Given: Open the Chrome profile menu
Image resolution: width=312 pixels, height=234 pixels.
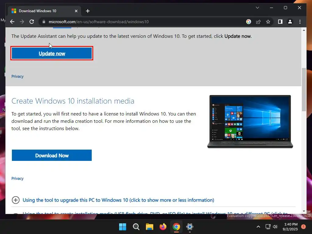Looking at the screenshot, I should pos(290,22).
